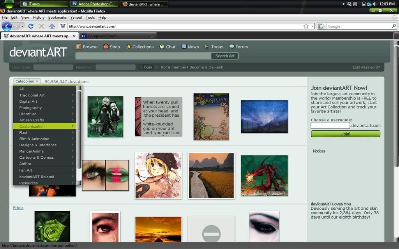Open the Forum section
This screenshot has width=399, height=249.
tap(238, 47)
